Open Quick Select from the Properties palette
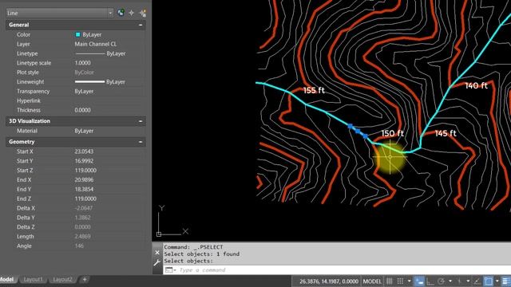 [x=143, y=13]
